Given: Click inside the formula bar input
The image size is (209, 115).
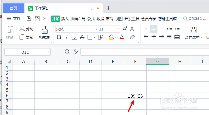Looking at the screenshot, I should click(x=145, y=52).
